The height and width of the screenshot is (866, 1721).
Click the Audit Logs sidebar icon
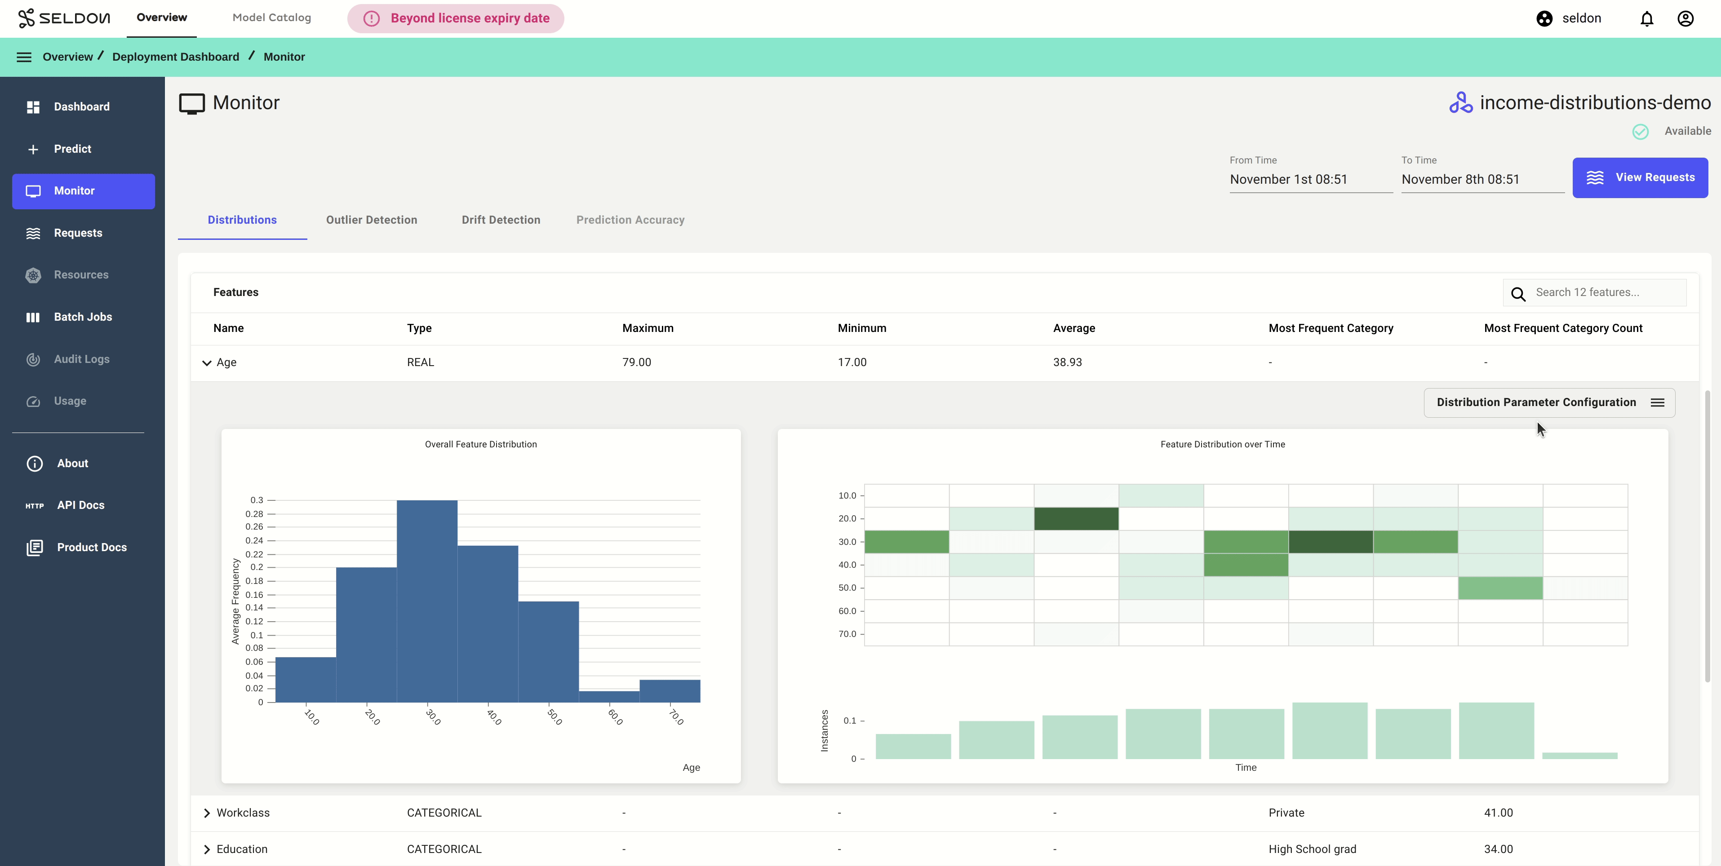pos(34,359)
